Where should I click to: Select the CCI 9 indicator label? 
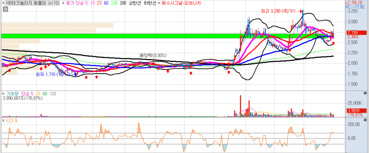click(11, 121)
